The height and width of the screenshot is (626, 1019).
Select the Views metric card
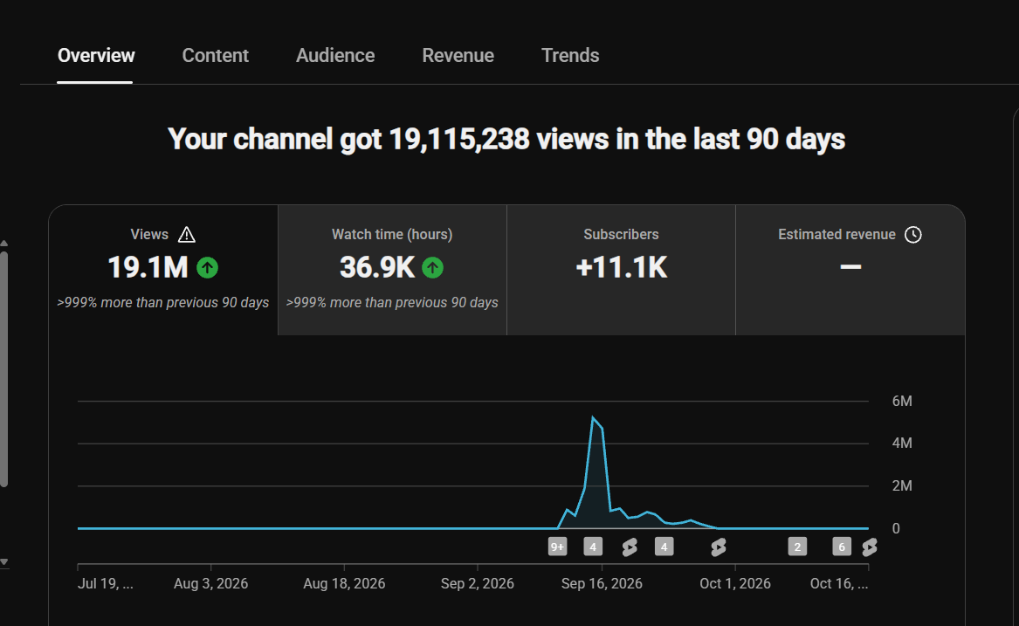tap(163, 271)
